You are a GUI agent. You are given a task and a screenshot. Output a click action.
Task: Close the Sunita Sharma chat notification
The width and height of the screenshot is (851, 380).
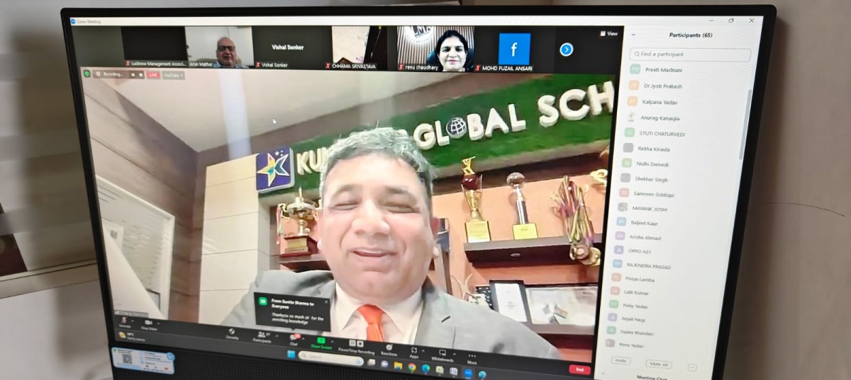tap(326, 301)
